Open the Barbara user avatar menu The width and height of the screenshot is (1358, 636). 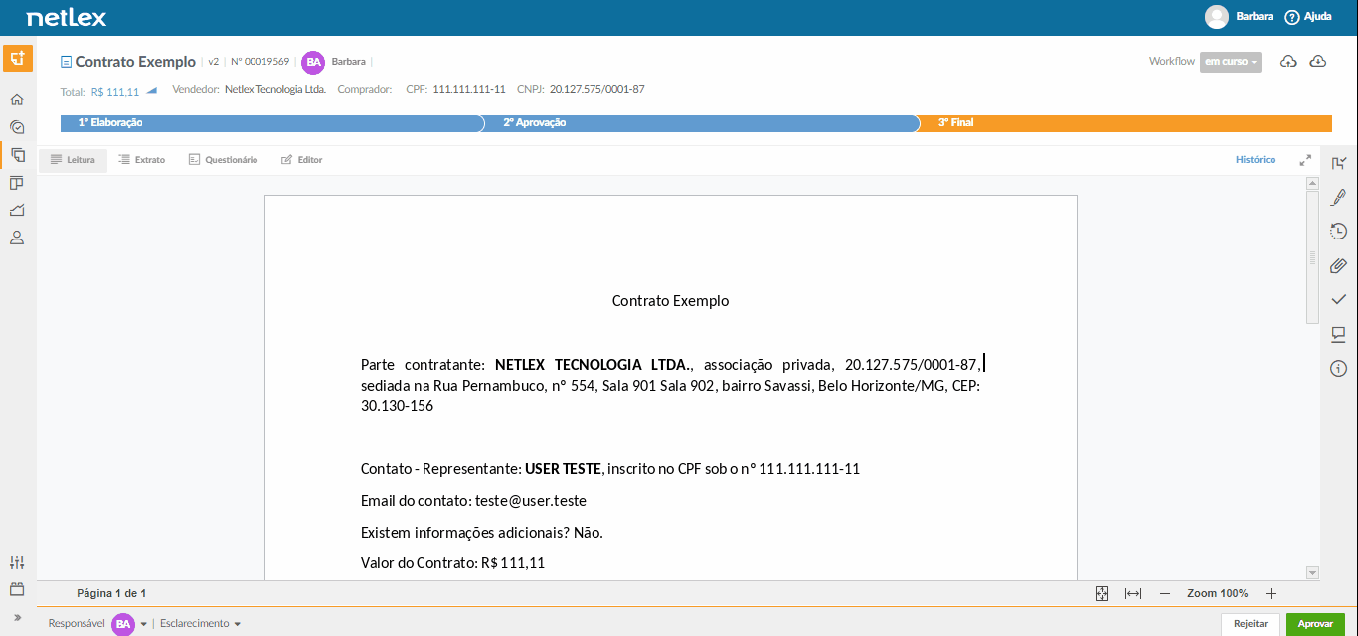pyautogui.click(x=1216, y=17)
